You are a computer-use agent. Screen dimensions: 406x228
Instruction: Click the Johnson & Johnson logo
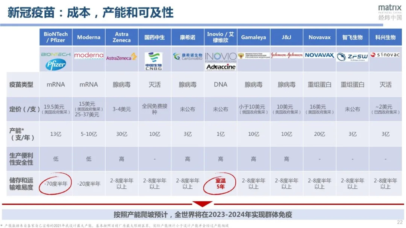tap(286, 55)
